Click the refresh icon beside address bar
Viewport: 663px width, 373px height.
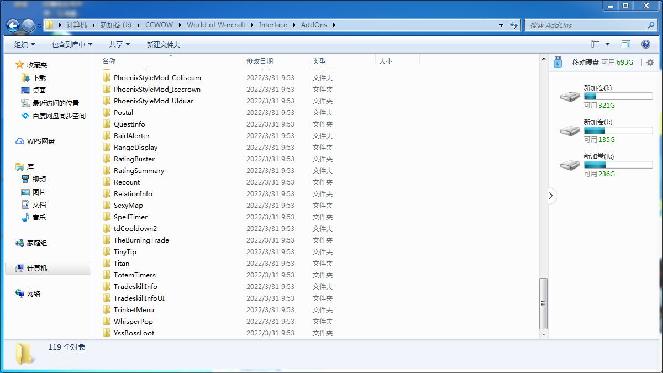[514, 25]
